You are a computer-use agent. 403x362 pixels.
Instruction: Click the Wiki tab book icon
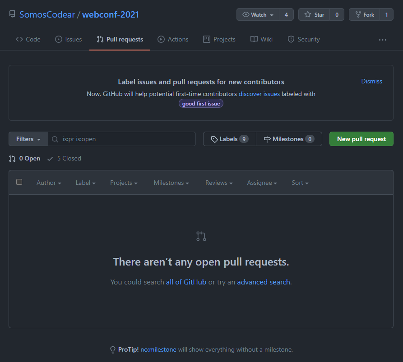coord(254,39)
